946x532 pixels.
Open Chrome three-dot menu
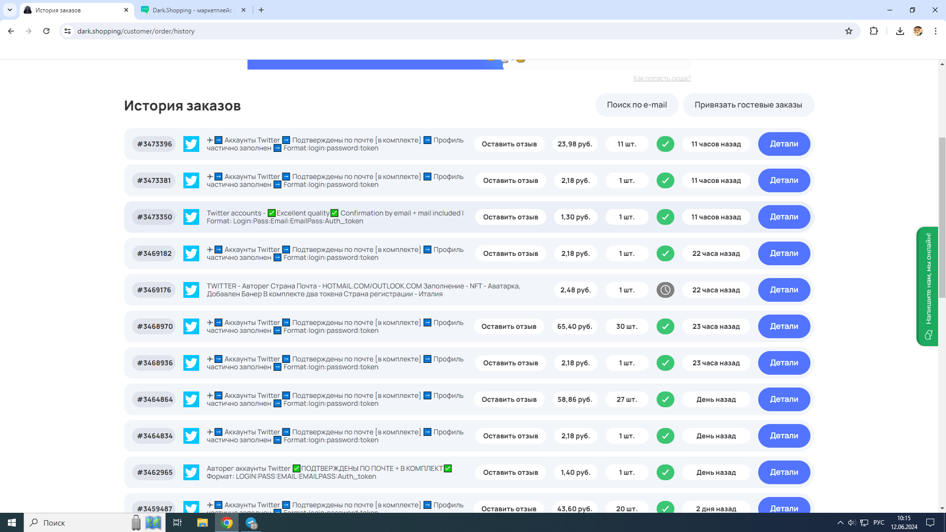pyautogui.click(x=935, y=31)
